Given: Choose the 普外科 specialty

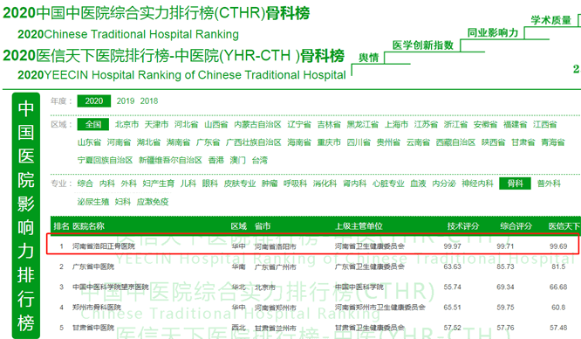Looking at the screenshot, I should 549,183.
